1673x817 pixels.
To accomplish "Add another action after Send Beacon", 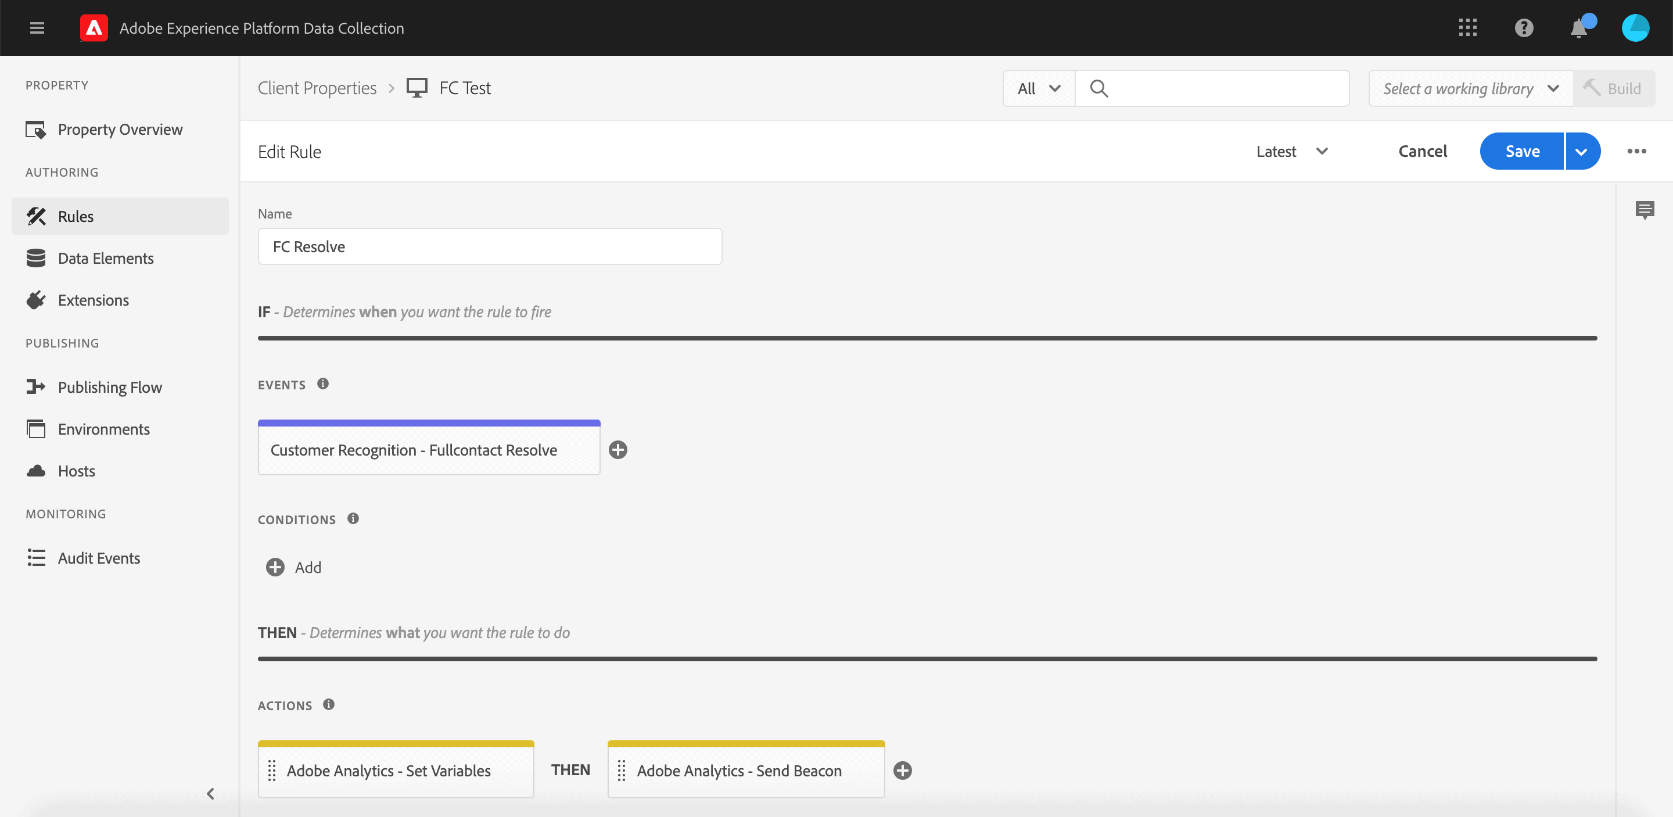I will (x=902, y=771).
